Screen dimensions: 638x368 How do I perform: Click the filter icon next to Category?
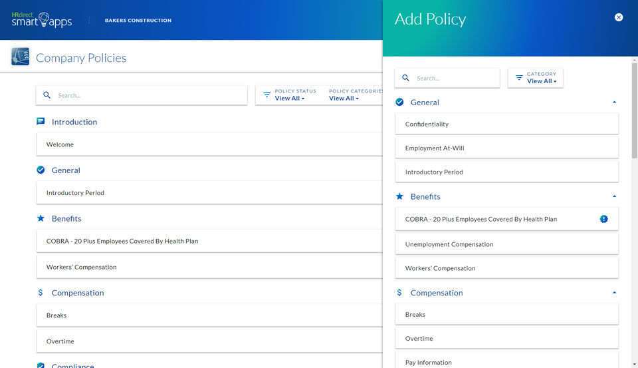click(x=519, y=78)
